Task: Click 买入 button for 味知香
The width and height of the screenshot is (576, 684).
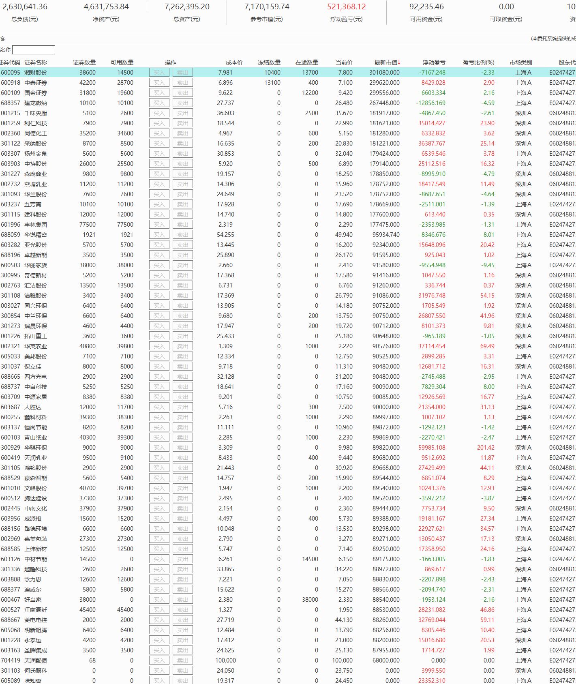Action: click(x=159, y=681)
